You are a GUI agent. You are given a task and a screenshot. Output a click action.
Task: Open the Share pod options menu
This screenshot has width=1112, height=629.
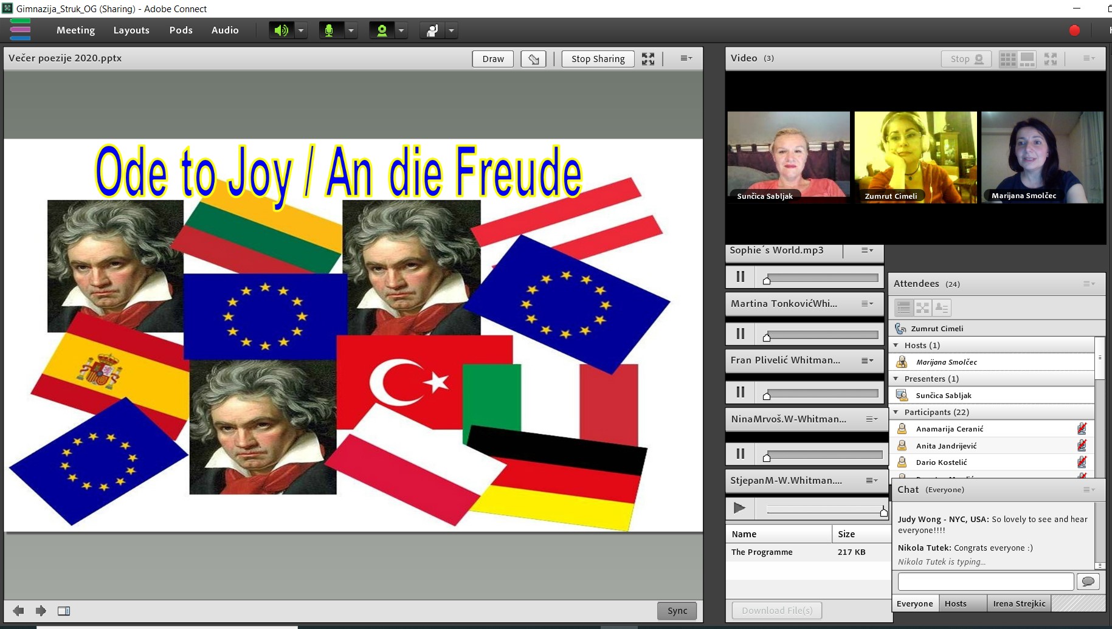point(686,58)
